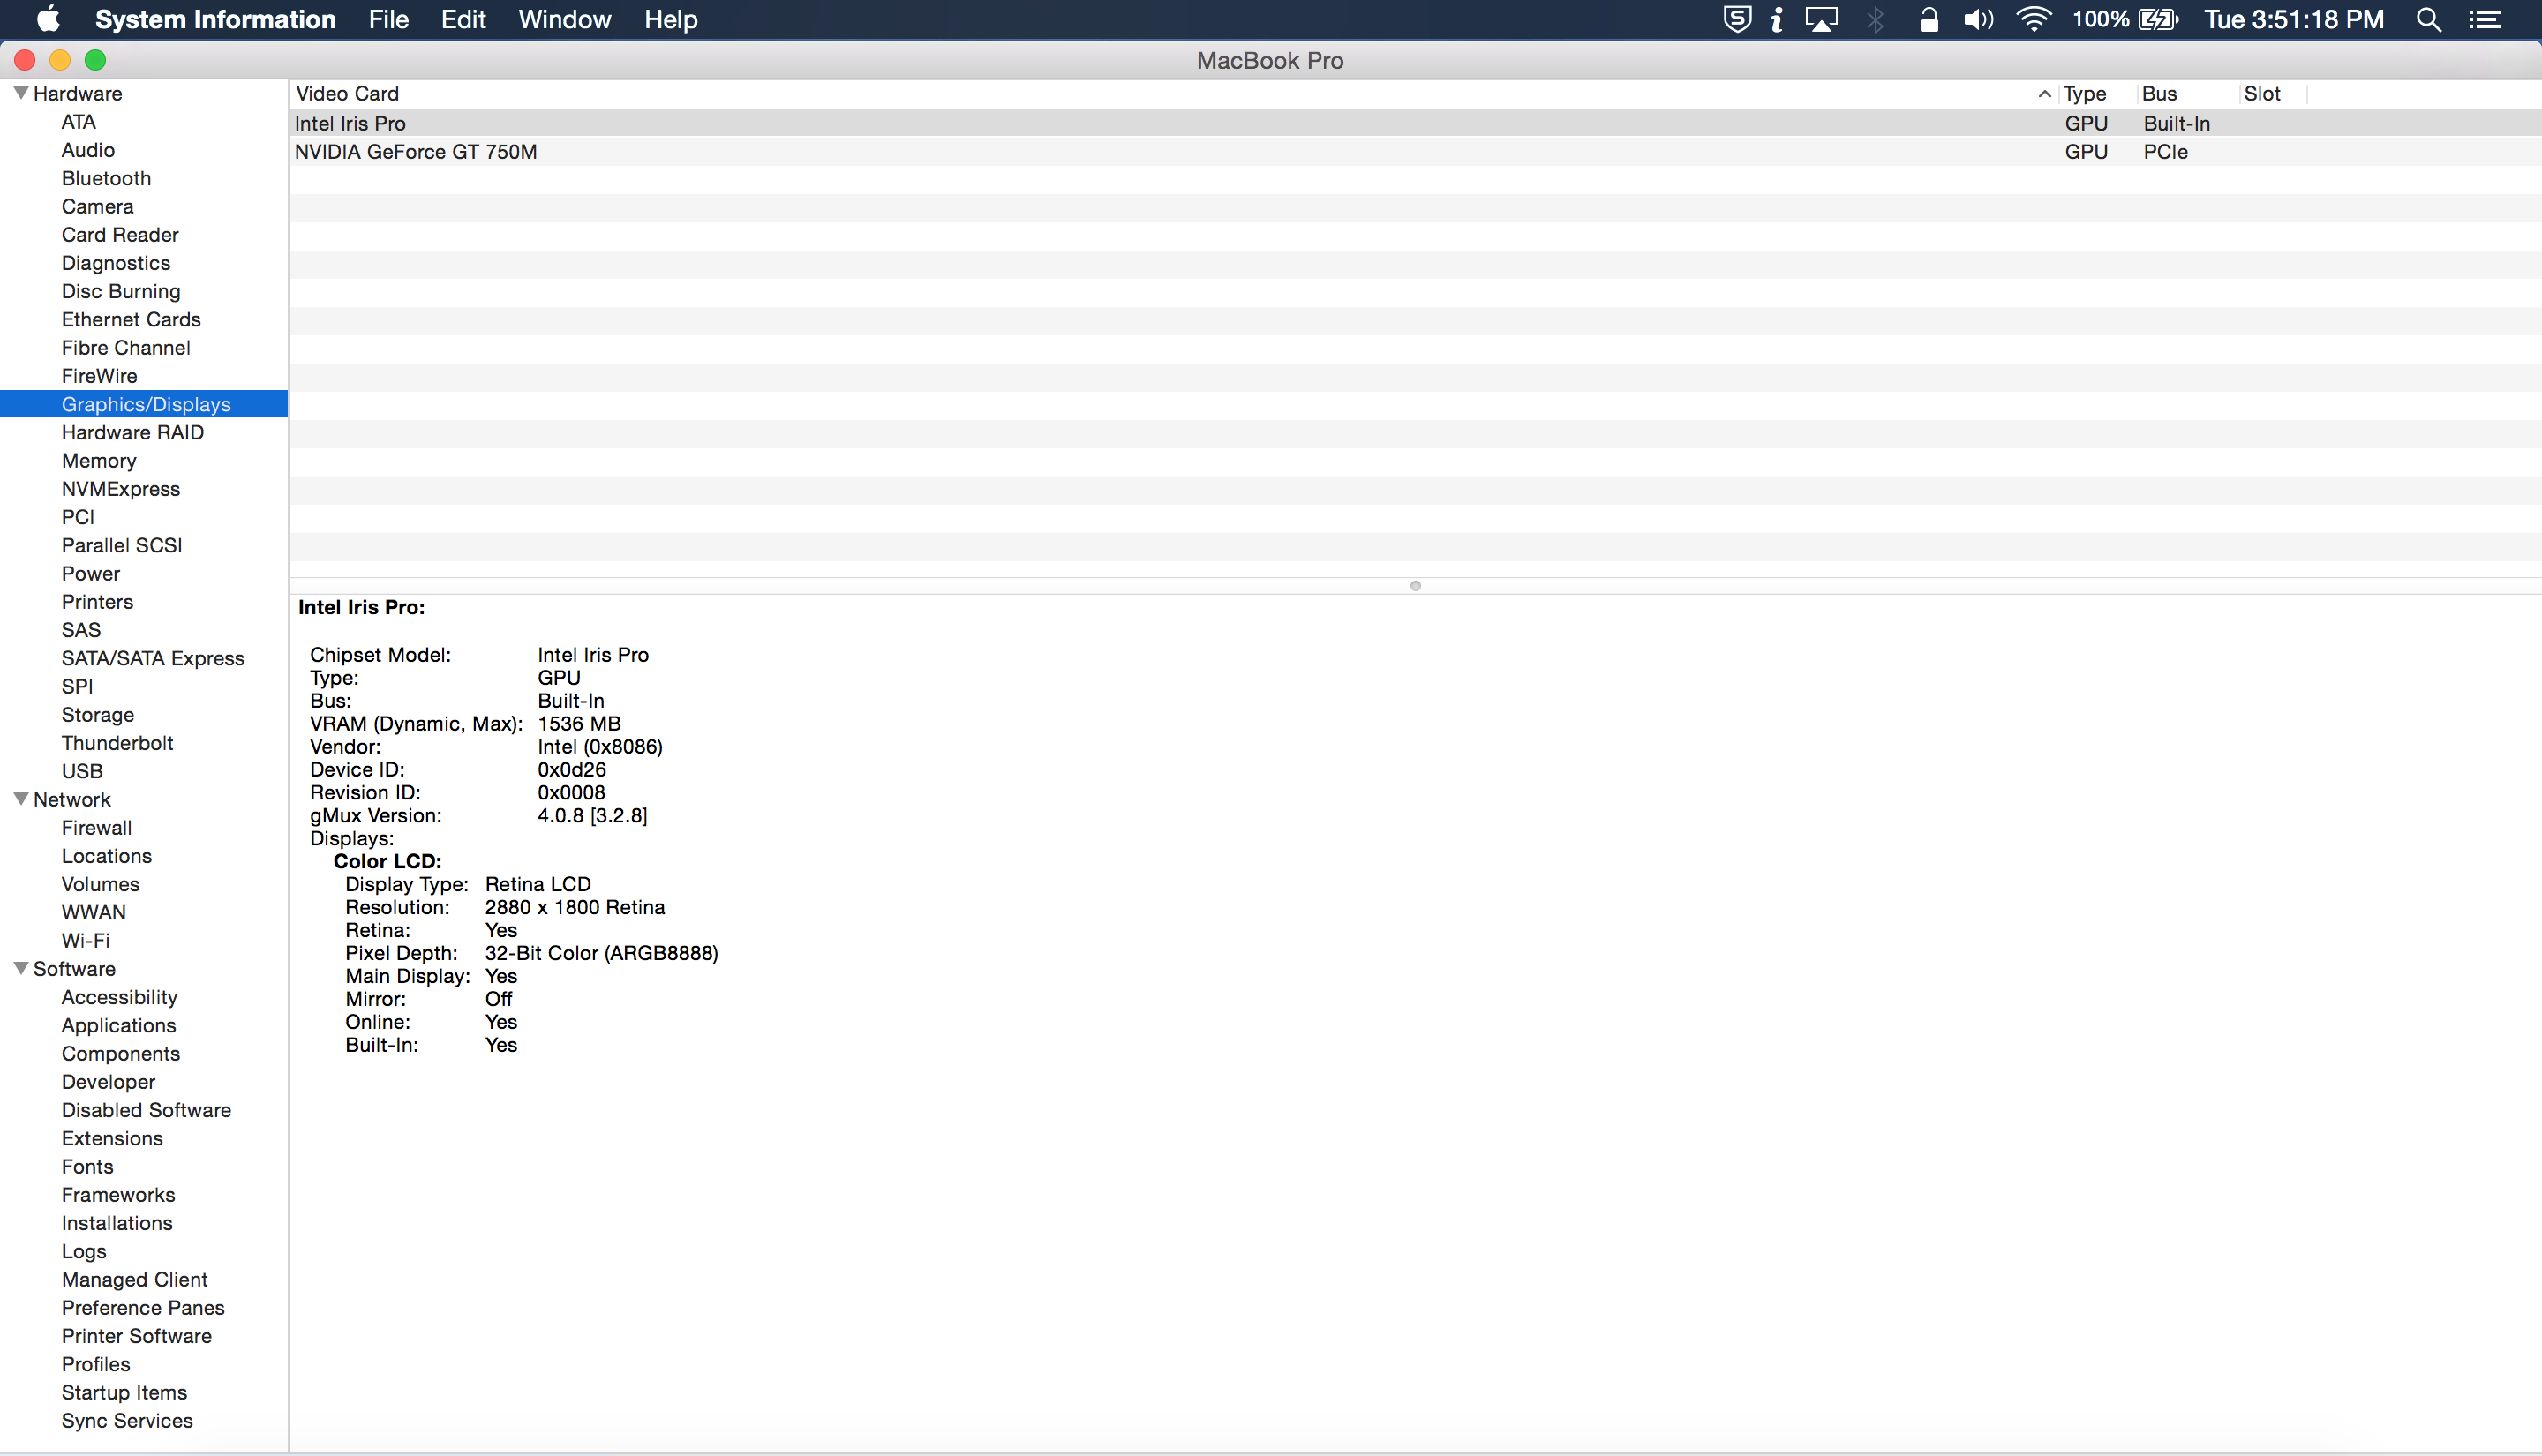The height and width of the screenshot is (1456, 2542).
Task: Collapse the Software section
Action: [x=20, y=968]
